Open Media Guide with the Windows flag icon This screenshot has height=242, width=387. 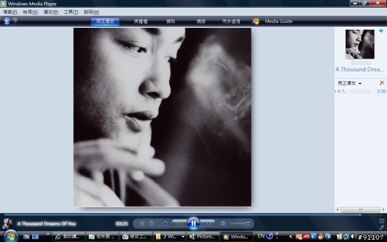(256, 21)
